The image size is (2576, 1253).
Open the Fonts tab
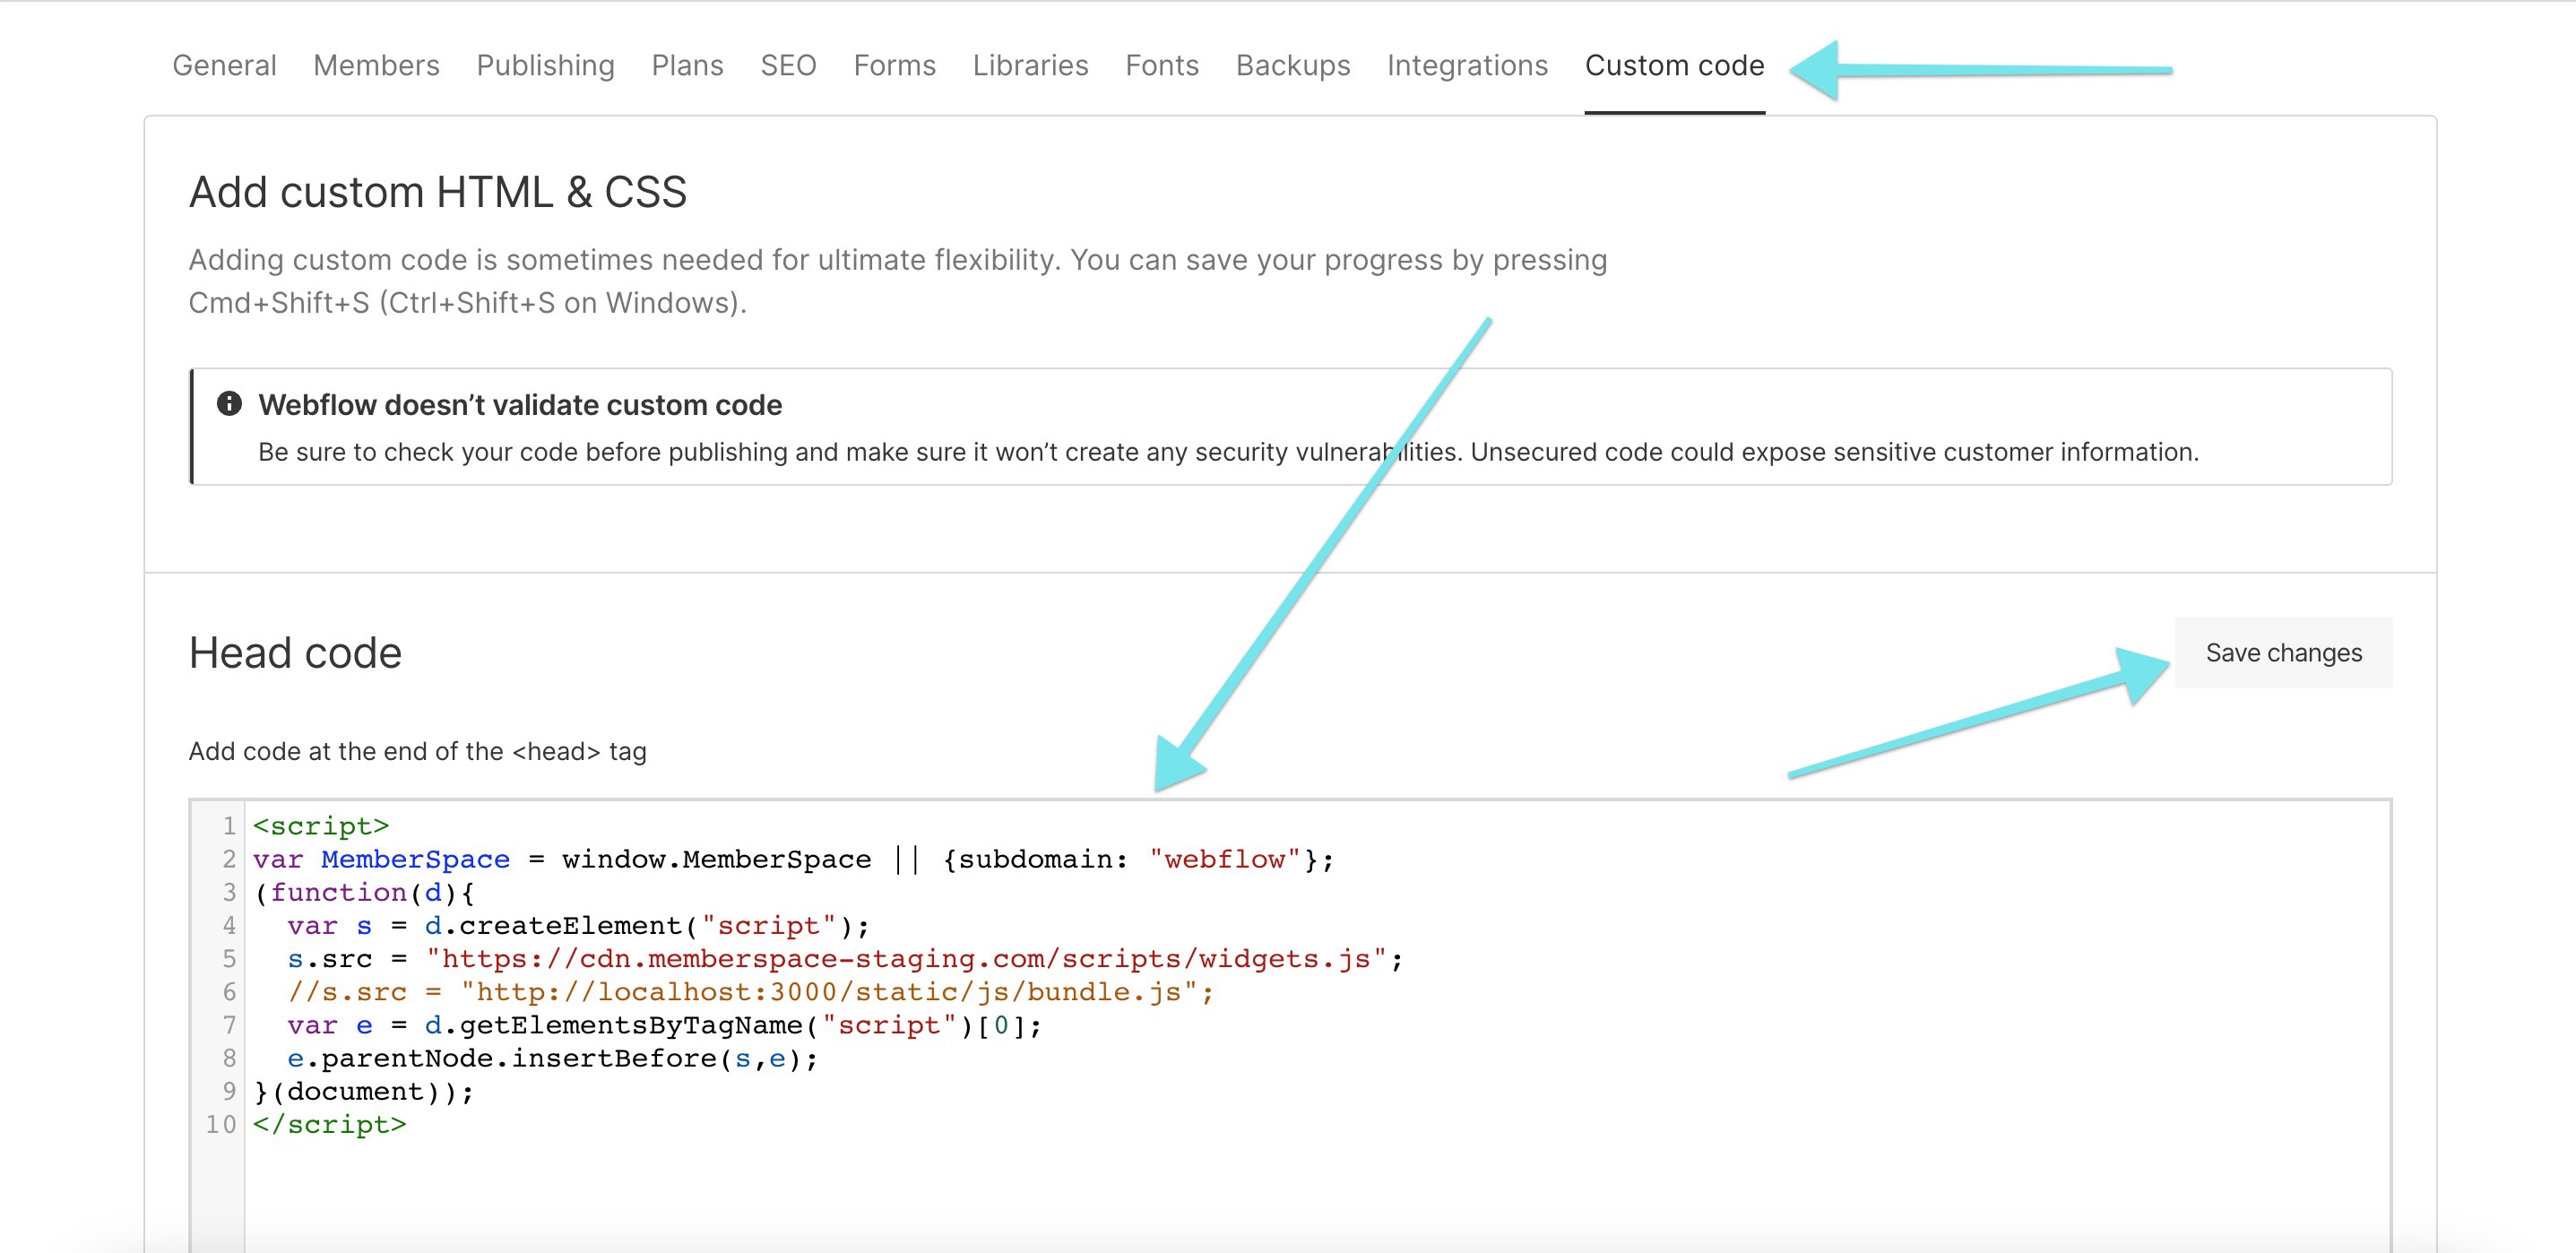[x=1161, y=66]
